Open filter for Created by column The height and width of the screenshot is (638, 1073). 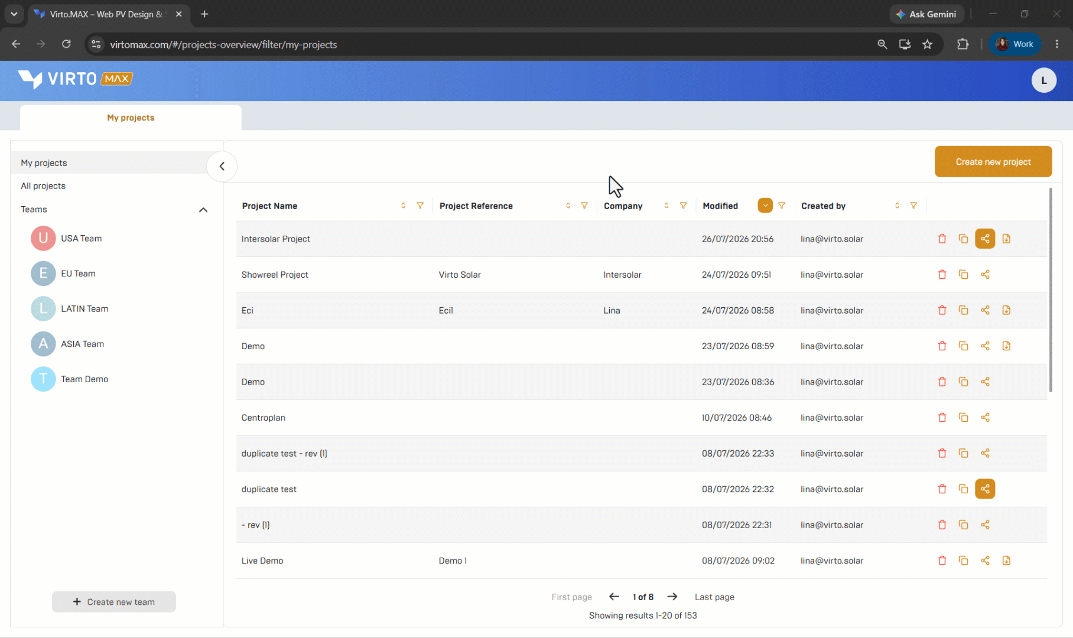(x=913, y=206)
